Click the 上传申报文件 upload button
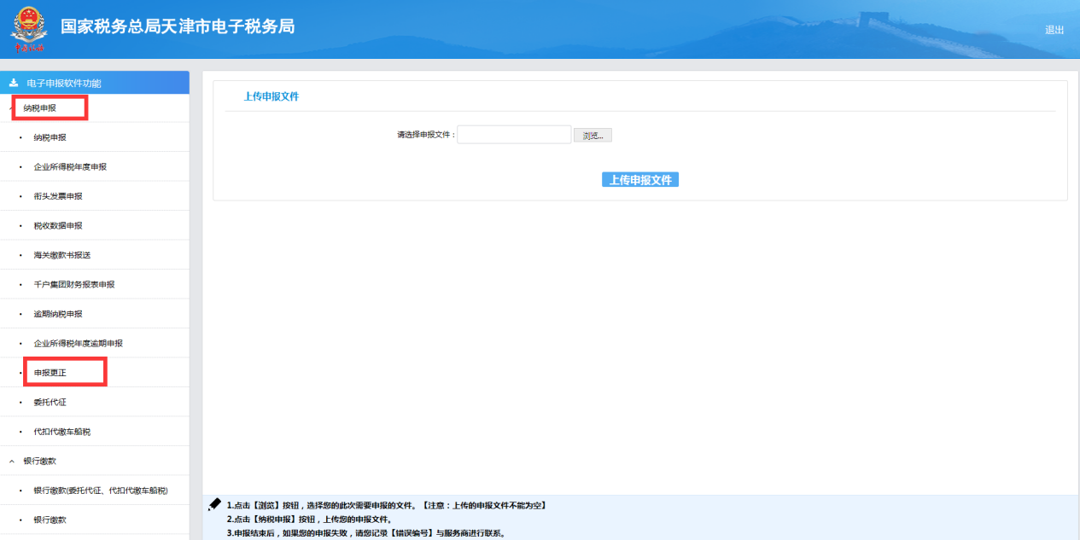 640,180
